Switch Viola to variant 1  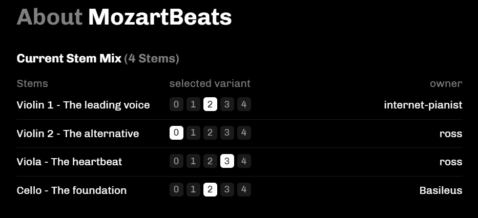coord(193,162)
